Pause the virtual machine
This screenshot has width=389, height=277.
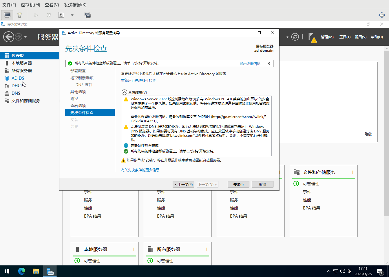(x=49, y=15)
